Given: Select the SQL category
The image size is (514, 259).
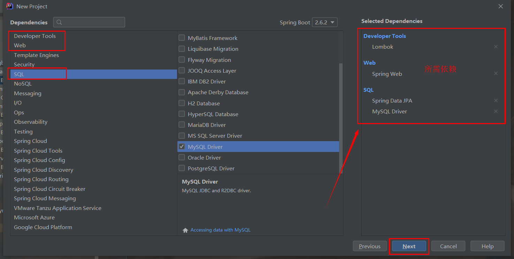Looking at the screenshot, I should 94,74.
